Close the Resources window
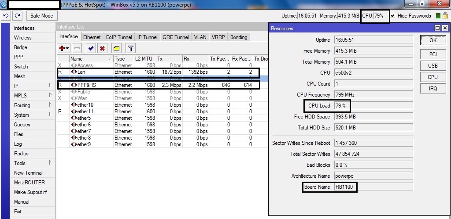The height and width of the screenshot is (219, 451). click(445, 28)
